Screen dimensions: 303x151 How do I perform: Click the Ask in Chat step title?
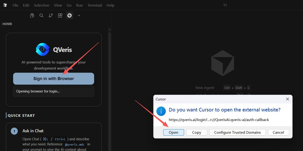tap(33, 131)
